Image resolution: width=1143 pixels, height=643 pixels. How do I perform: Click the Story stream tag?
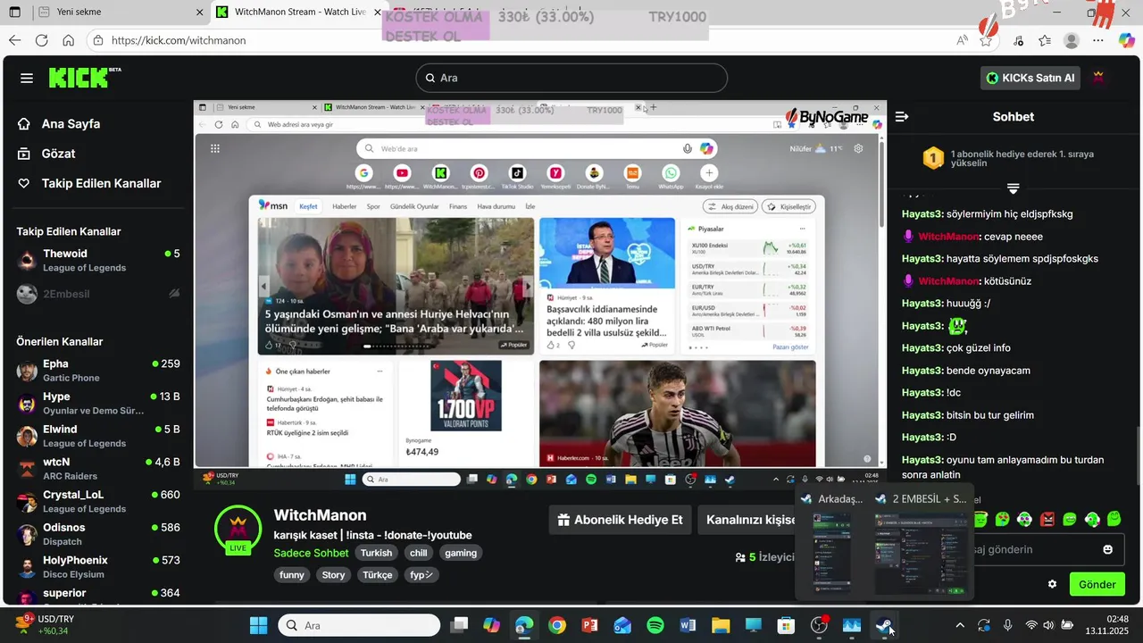click(x=333, y=575)
